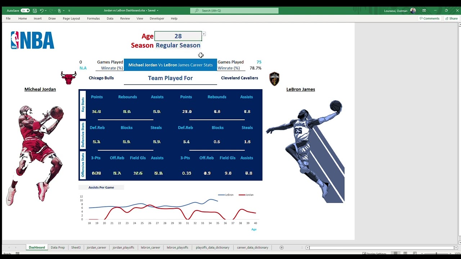Open the Help ribbon tab
The height and width of the screenshot is (259, 461).
coord(174,18)
